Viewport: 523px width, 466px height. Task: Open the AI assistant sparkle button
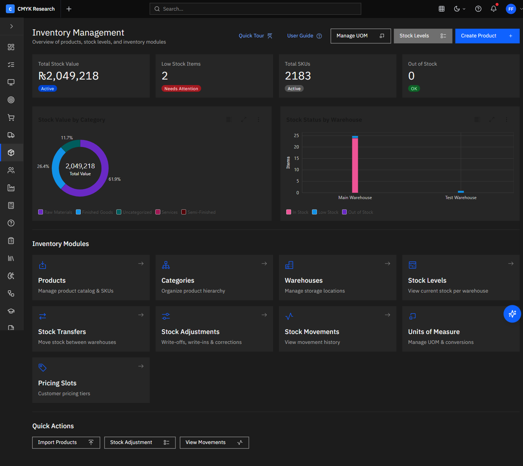(x=512, y=314)
